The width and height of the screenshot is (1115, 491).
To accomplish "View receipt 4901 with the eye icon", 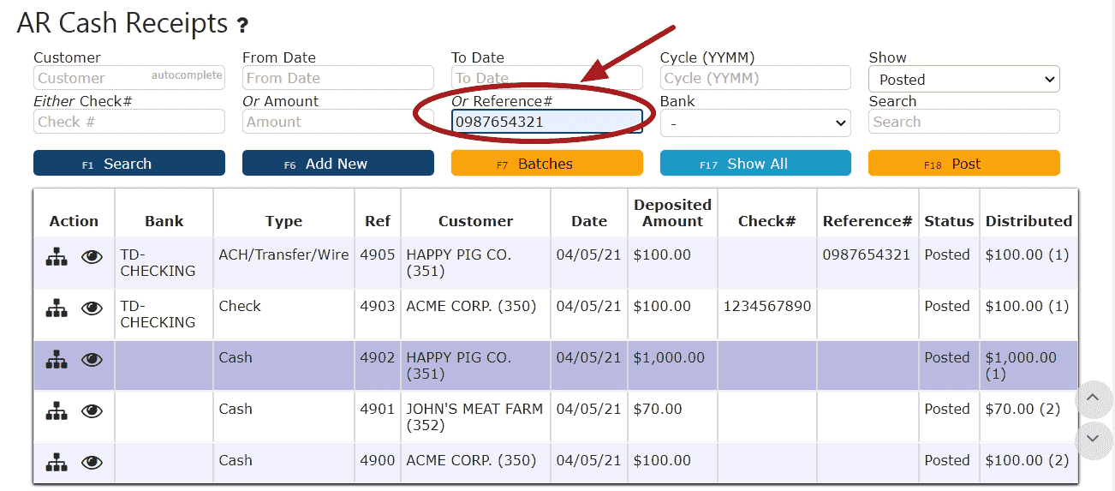I will coord(92,411).
